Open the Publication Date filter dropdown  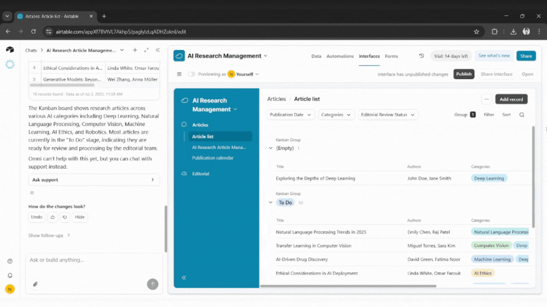(x=290, y=114)
